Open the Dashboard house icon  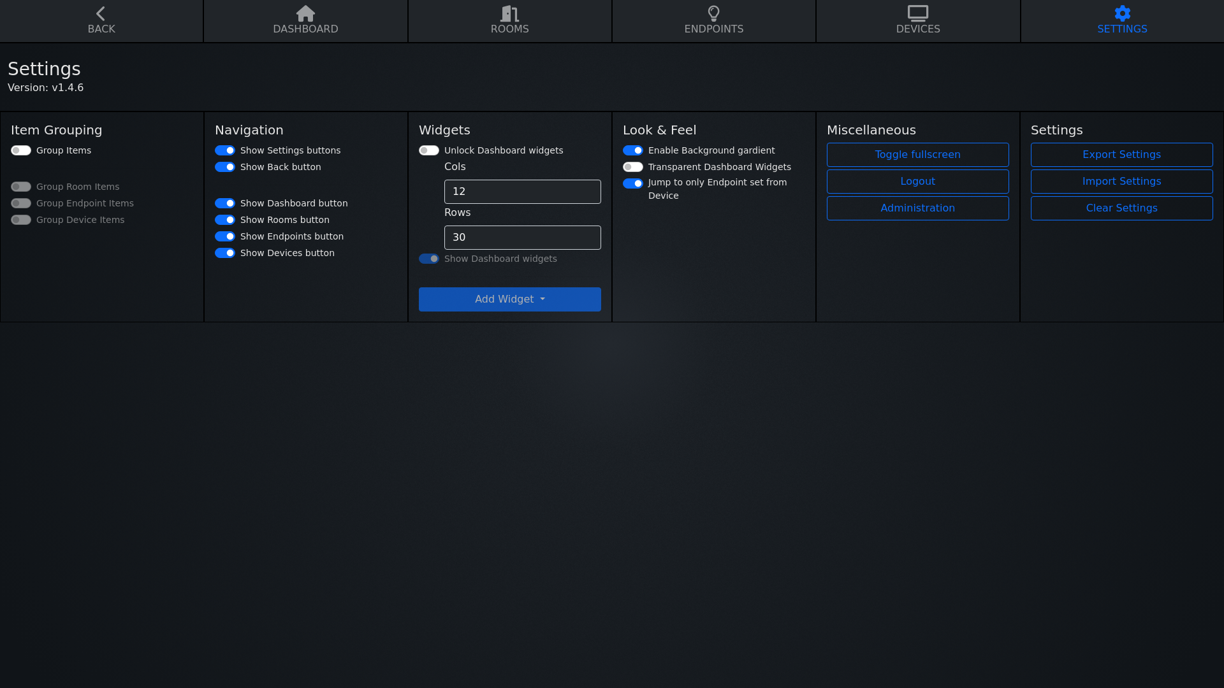click(305, 13)
